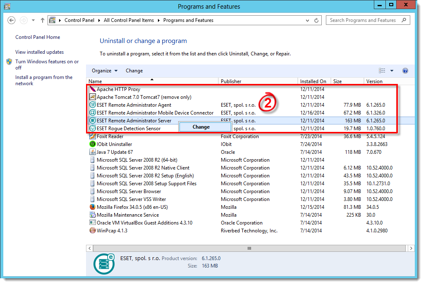Open the Control Panel Home link
Image resolution: width=421 pixels, height=282 pixels.
(x=38, y=37)
